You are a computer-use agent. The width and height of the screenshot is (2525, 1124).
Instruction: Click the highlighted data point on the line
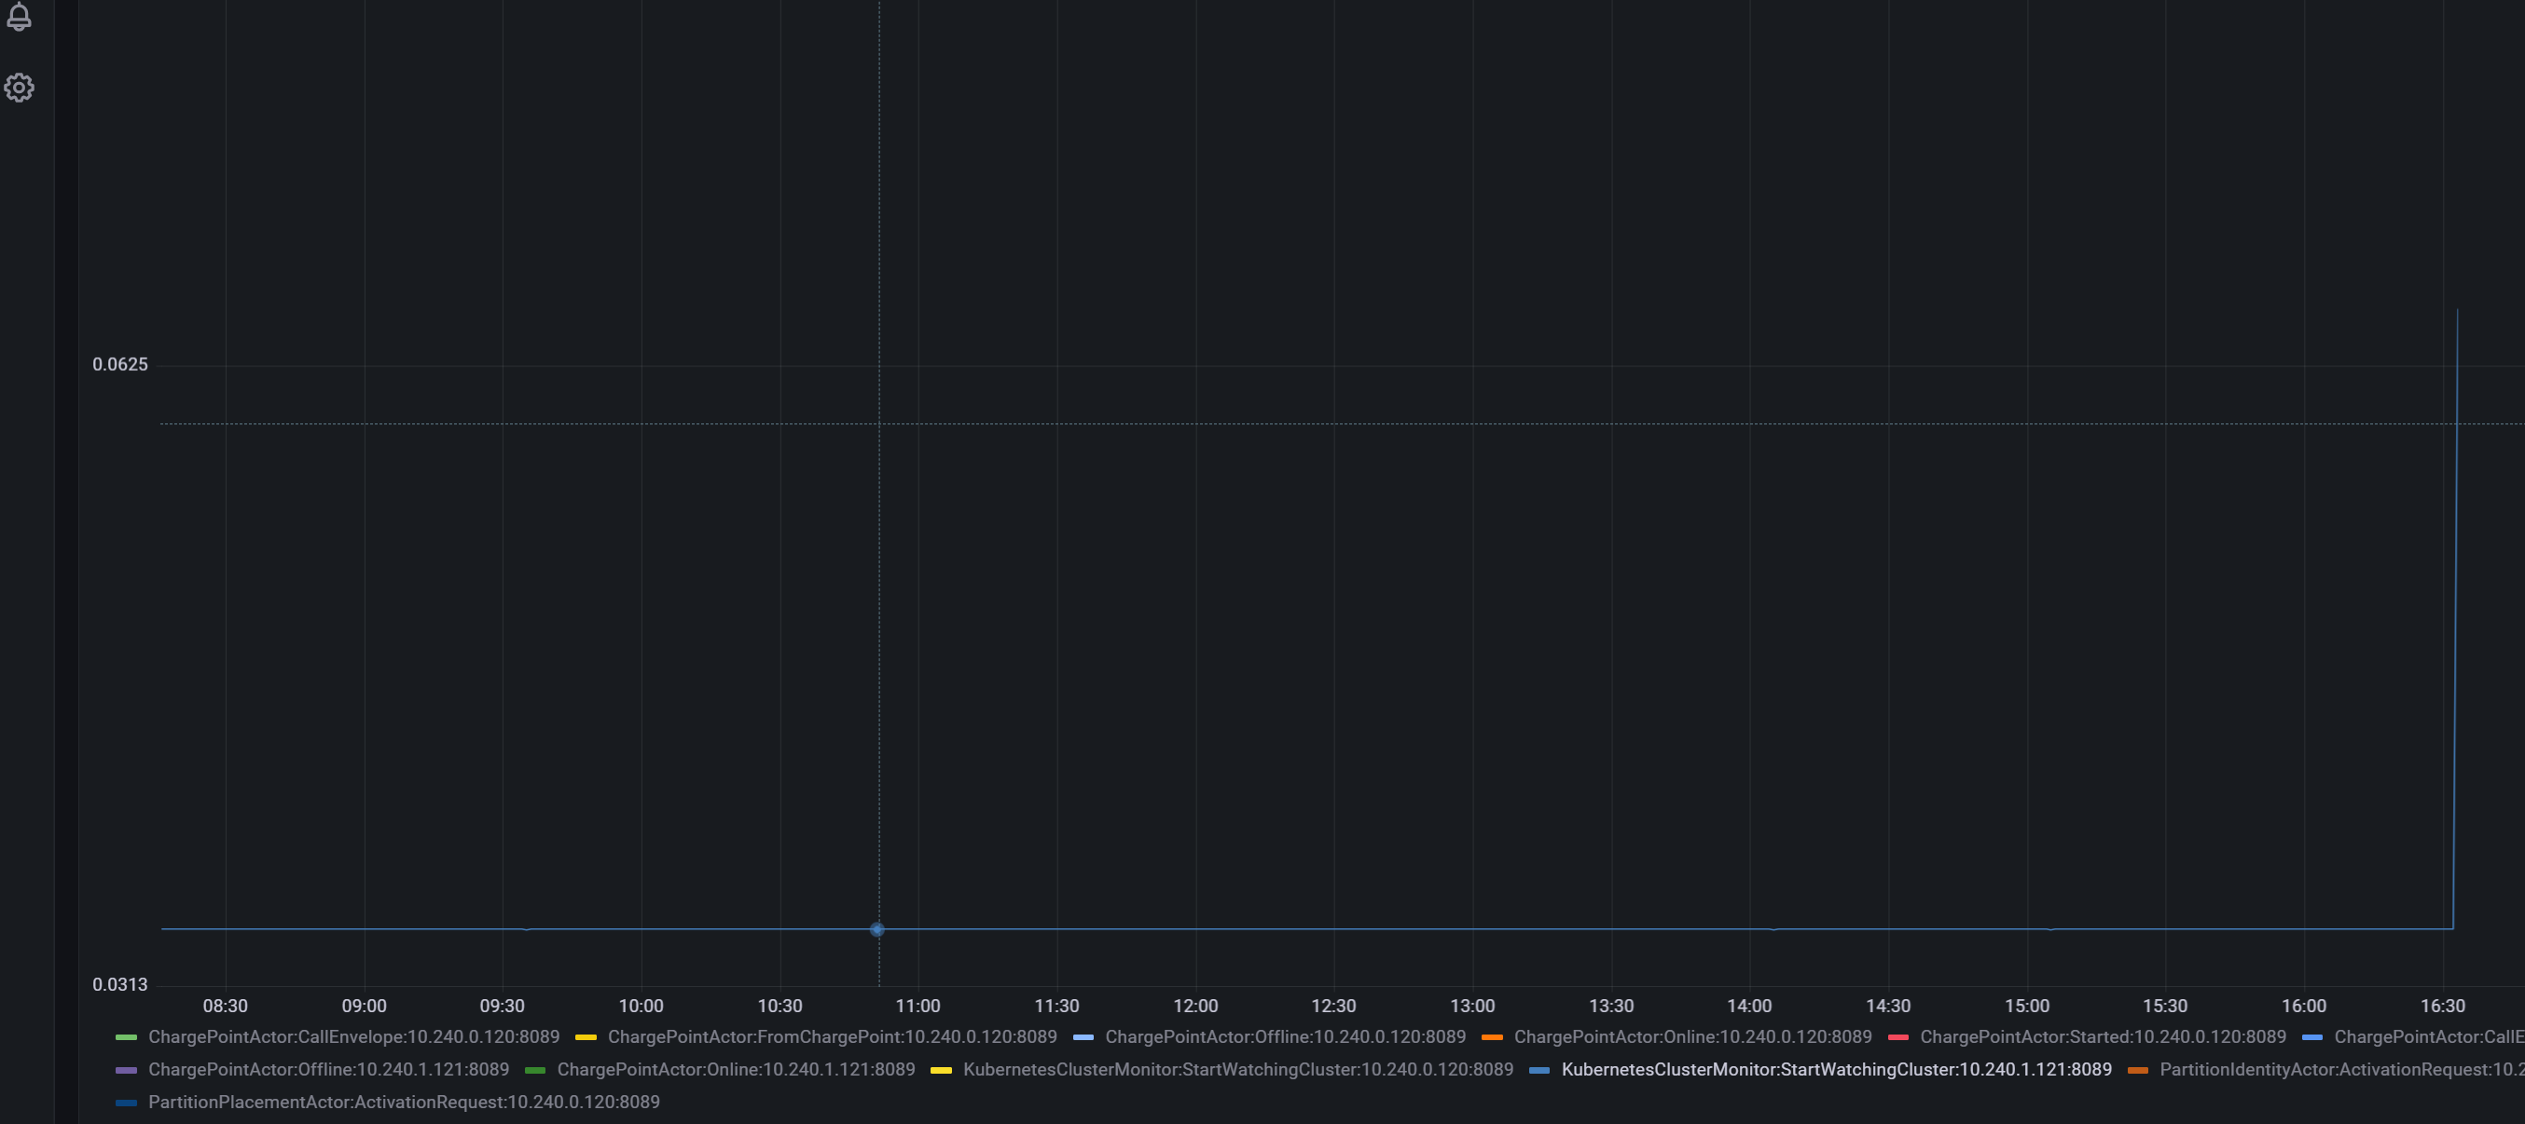coord(877,929)
